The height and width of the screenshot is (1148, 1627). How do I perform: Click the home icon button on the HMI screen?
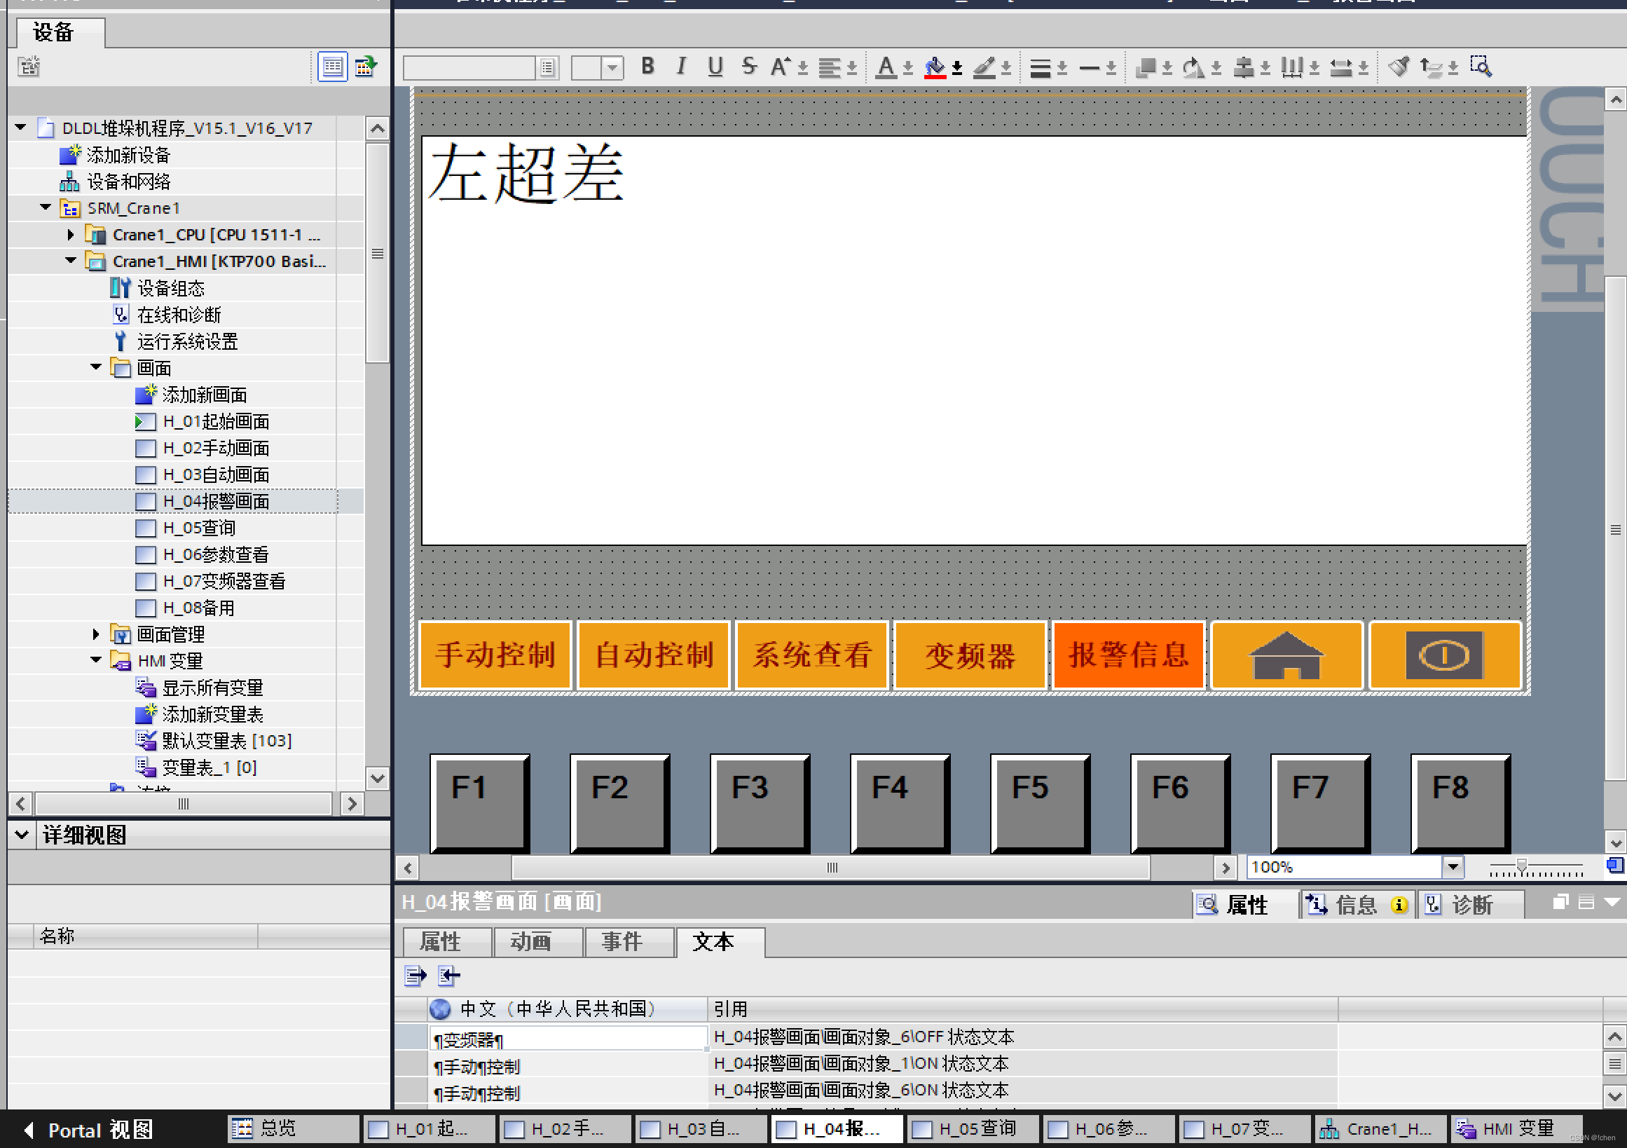(x=1286, y=655)
